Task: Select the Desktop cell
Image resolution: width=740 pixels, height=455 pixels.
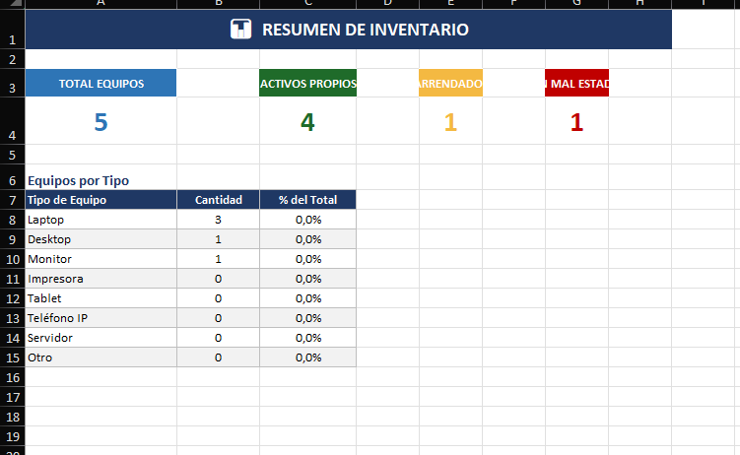Action: 101,239
